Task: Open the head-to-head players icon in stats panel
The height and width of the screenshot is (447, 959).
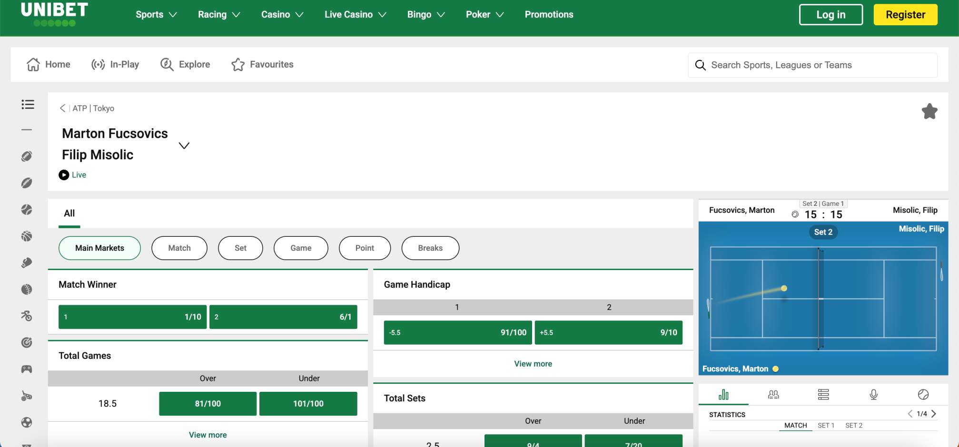Action: pos(773,395)
